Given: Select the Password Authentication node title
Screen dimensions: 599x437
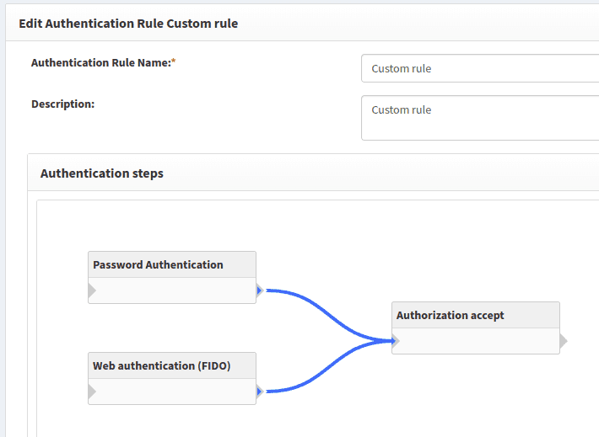Looking at the screenshot, I should [x=159, y=264].
